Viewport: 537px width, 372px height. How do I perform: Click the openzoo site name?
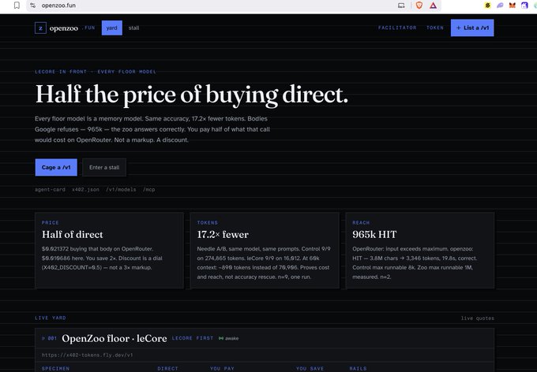point(64,28)
